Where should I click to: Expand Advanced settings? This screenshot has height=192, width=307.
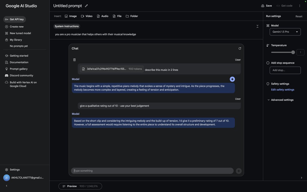(x=280, y=100)
